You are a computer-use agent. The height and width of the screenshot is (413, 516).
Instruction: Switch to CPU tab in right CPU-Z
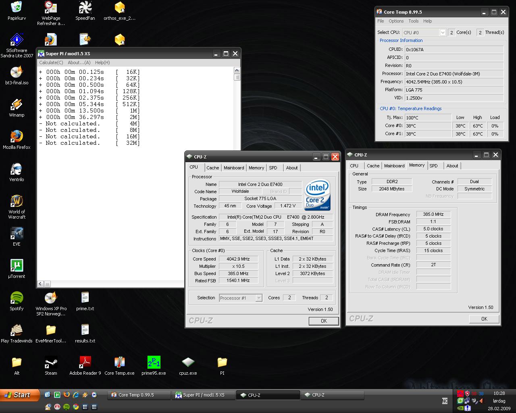click(x=354, y=166)
